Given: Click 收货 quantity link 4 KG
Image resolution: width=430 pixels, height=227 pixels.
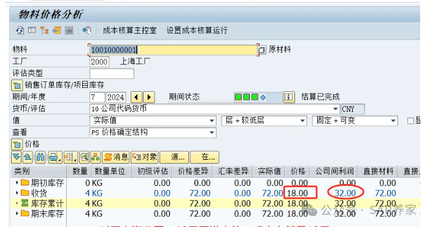Looking at the screenshot, I should click(93, 193).
